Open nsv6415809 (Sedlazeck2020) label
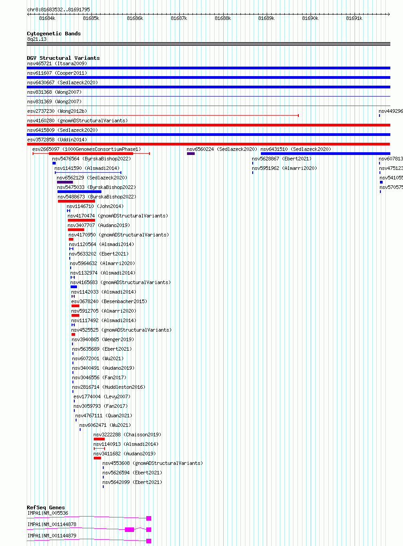Image resolution: width=403 pixels, height=546 pixels. pos(62,130)
